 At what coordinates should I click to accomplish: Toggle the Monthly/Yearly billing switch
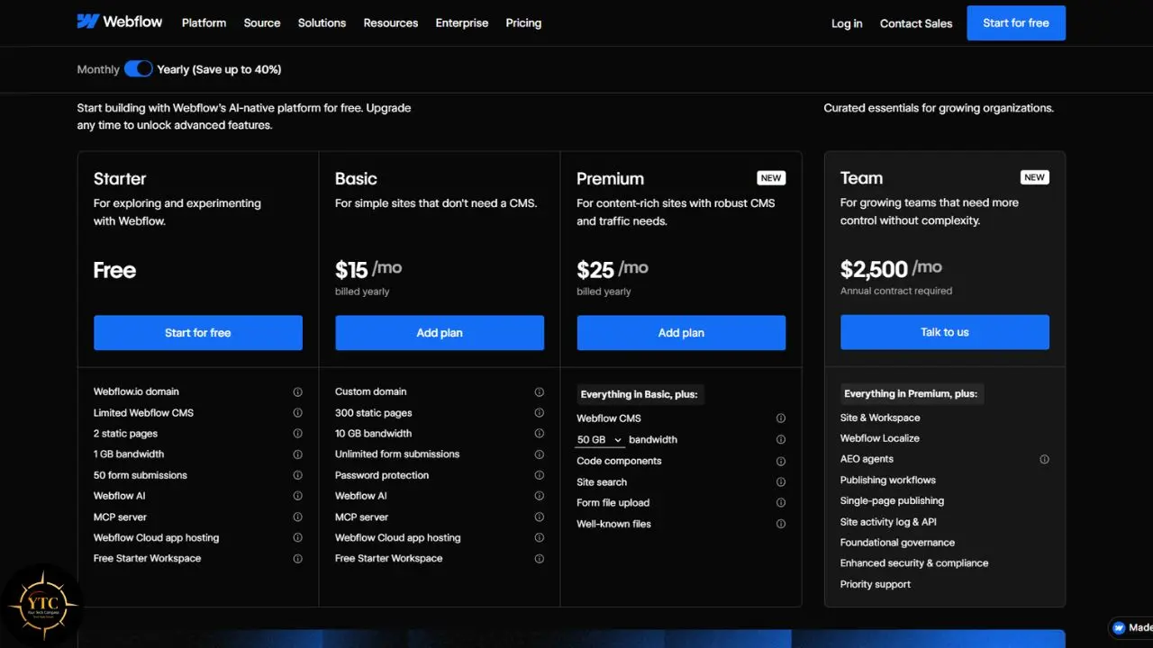point(138,69)
